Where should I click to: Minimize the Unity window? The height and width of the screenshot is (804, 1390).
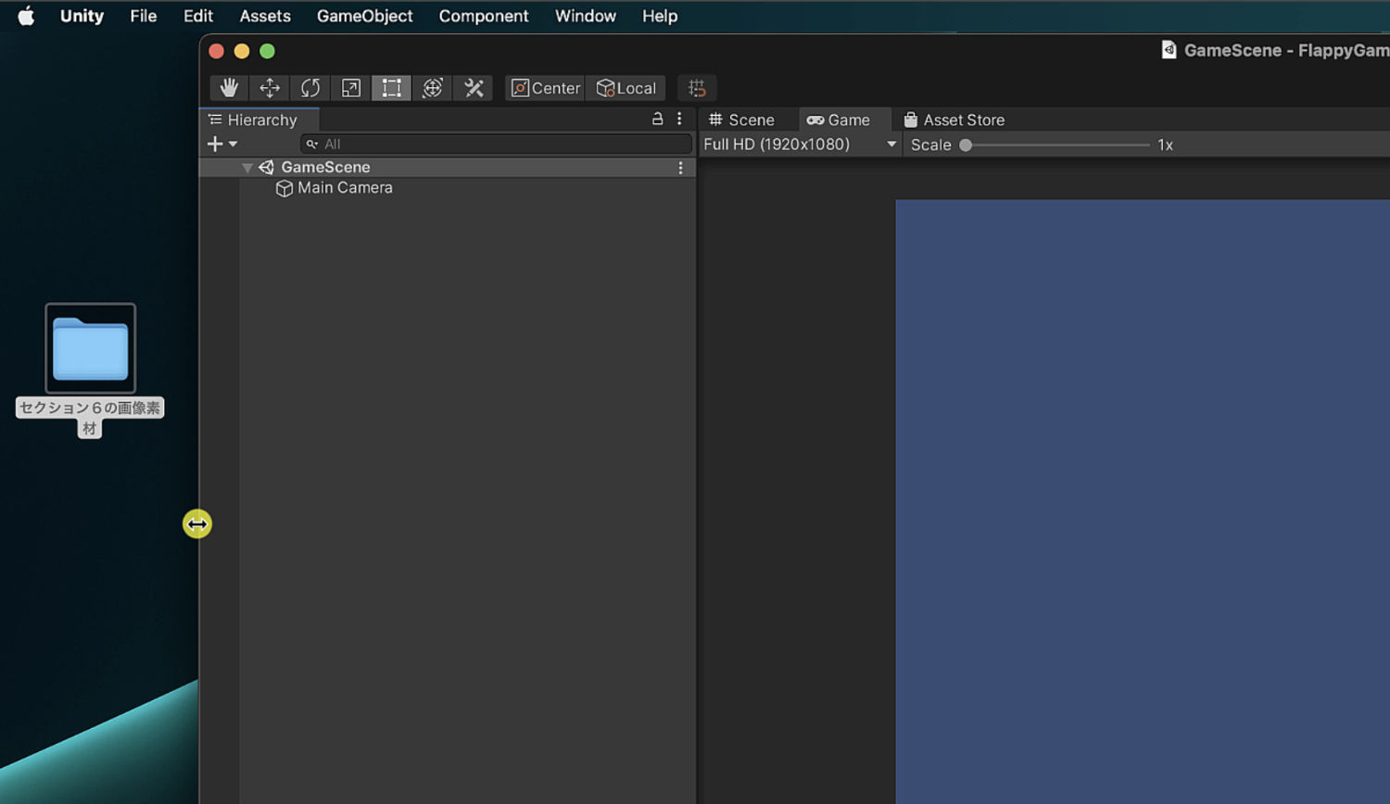pyautogui.click(x=242, y=51)
